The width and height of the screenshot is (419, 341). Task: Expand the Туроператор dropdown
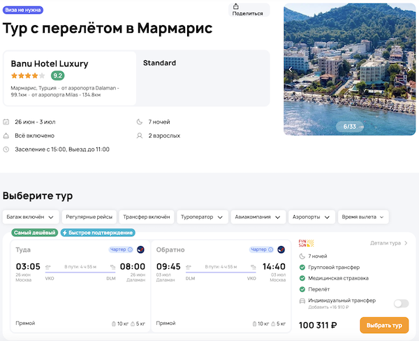point(202,217)
